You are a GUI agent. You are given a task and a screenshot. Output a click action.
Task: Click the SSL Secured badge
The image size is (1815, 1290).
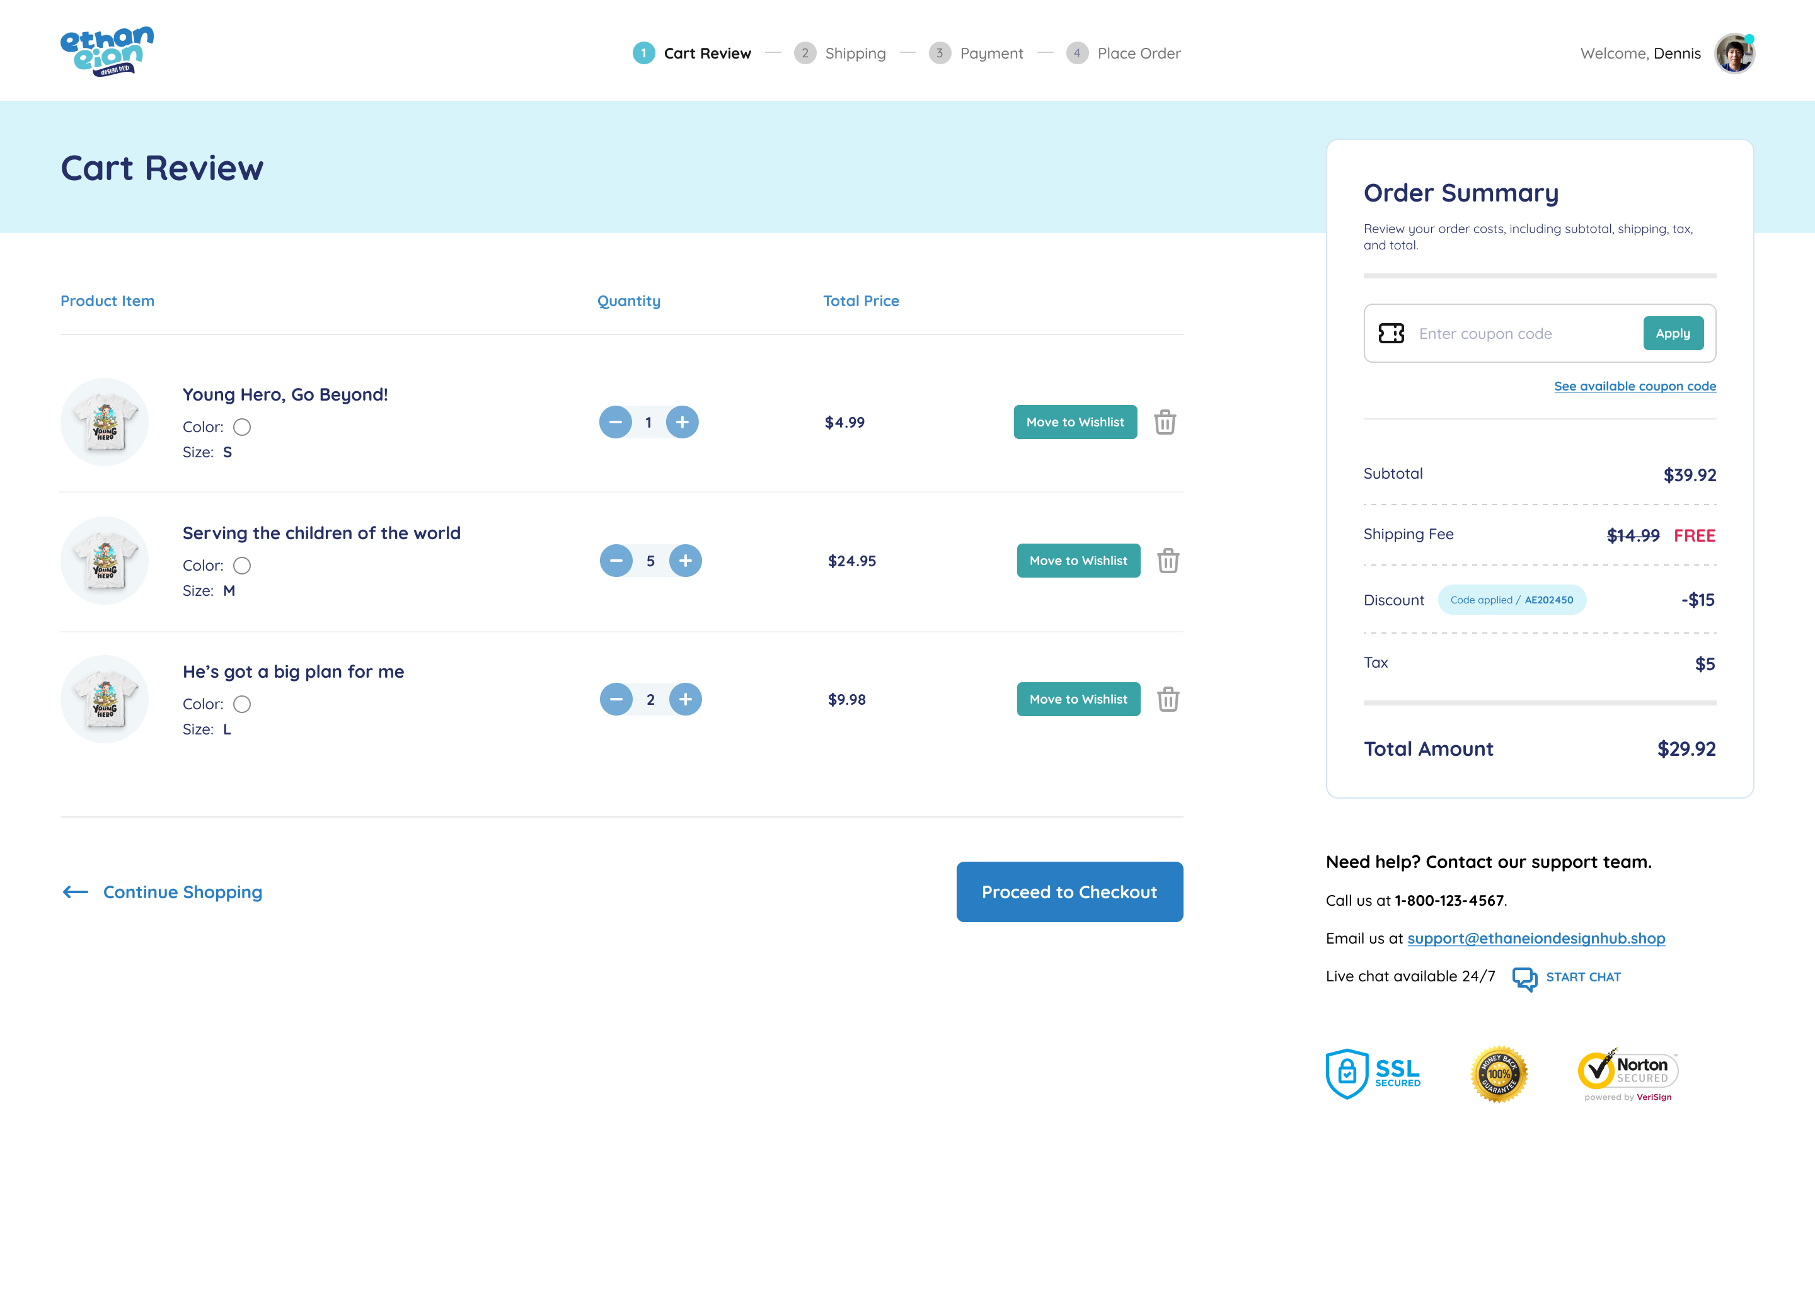pos(1373,1072)
